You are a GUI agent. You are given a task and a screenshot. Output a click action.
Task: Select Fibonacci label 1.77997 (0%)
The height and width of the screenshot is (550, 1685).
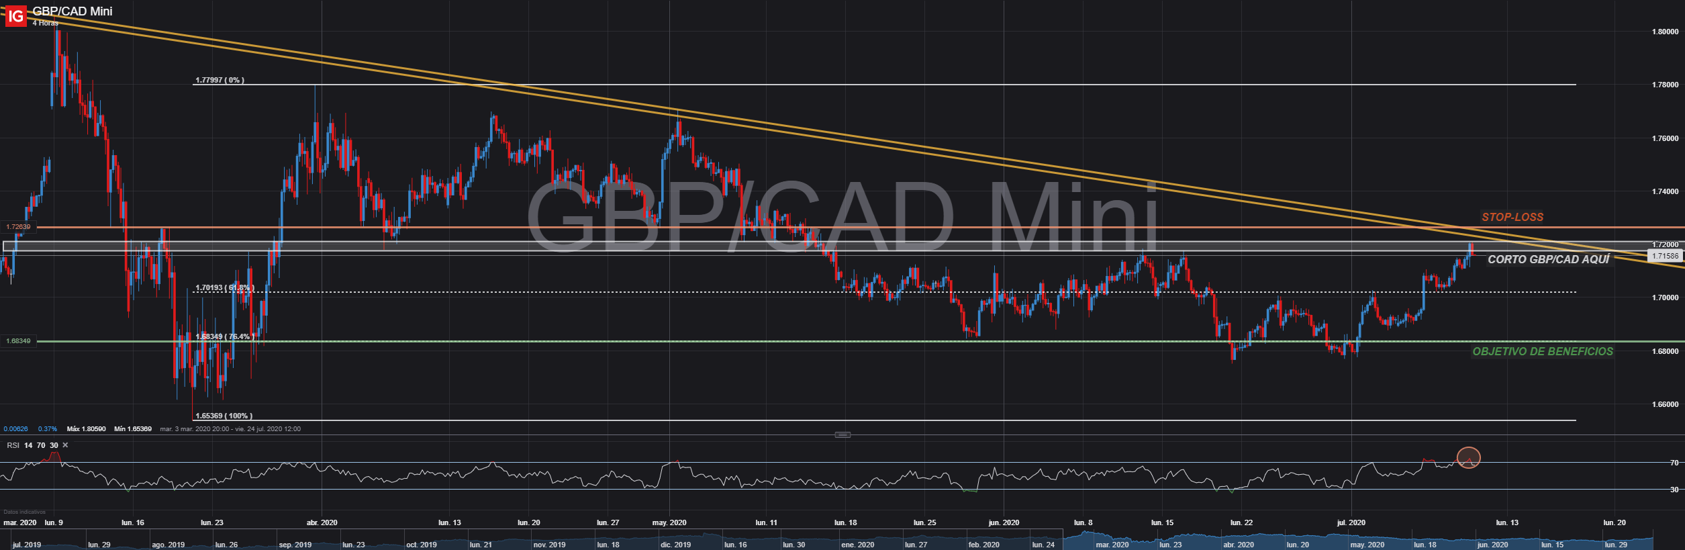pyautogui.click(x=220, y=80)
